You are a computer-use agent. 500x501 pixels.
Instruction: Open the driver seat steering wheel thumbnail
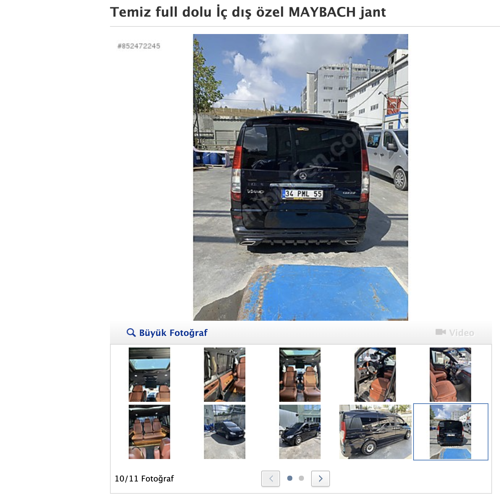tap(375, 375)
